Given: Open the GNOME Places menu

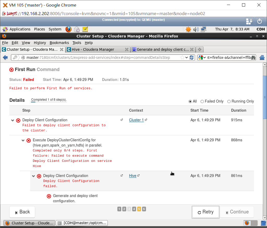Looking at the screenshot, I should point(40,29).
